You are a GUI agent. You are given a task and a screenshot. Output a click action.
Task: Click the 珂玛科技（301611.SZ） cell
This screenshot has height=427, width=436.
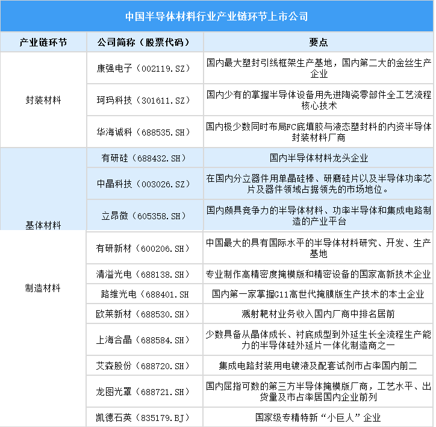click(145, 100)
